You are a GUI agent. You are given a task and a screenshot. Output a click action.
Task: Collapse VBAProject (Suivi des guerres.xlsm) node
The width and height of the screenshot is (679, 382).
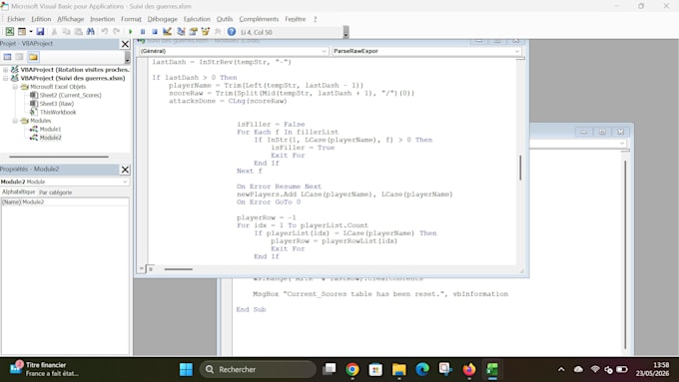click(5, 78)
